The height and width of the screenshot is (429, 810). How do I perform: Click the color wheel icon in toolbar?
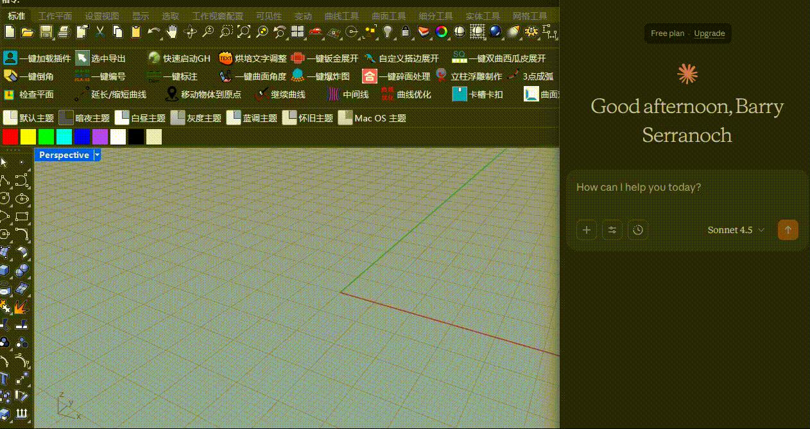point(441,31)
